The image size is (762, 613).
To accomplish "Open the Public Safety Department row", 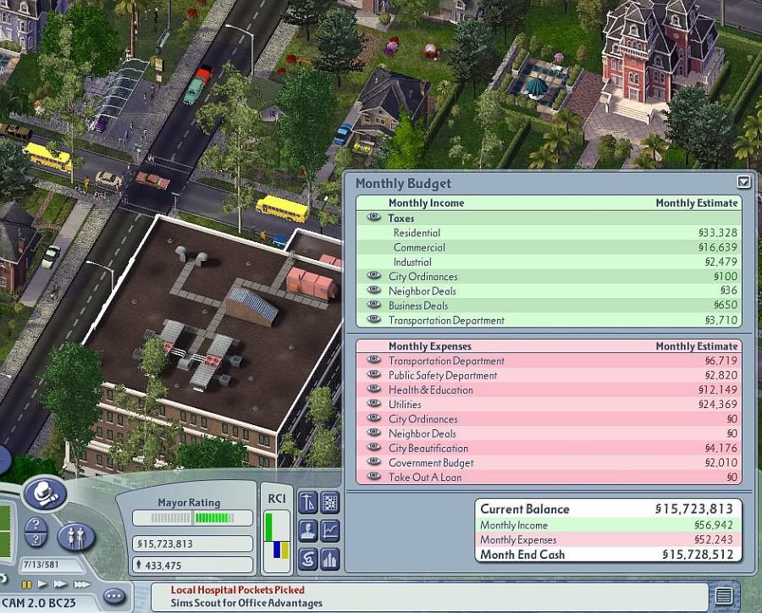I will click(x=549, y=375).
